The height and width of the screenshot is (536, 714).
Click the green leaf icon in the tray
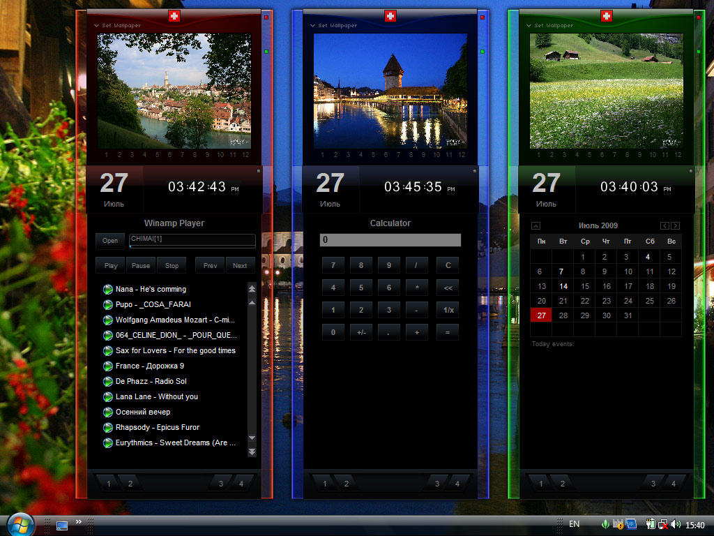605,523
